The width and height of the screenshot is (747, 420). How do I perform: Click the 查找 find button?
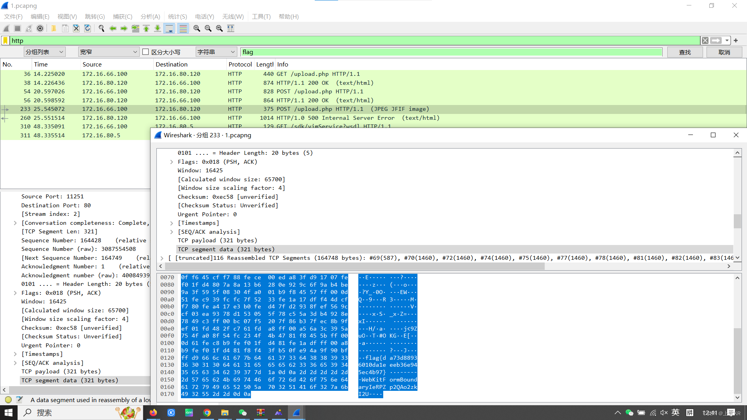pos(685,52)
